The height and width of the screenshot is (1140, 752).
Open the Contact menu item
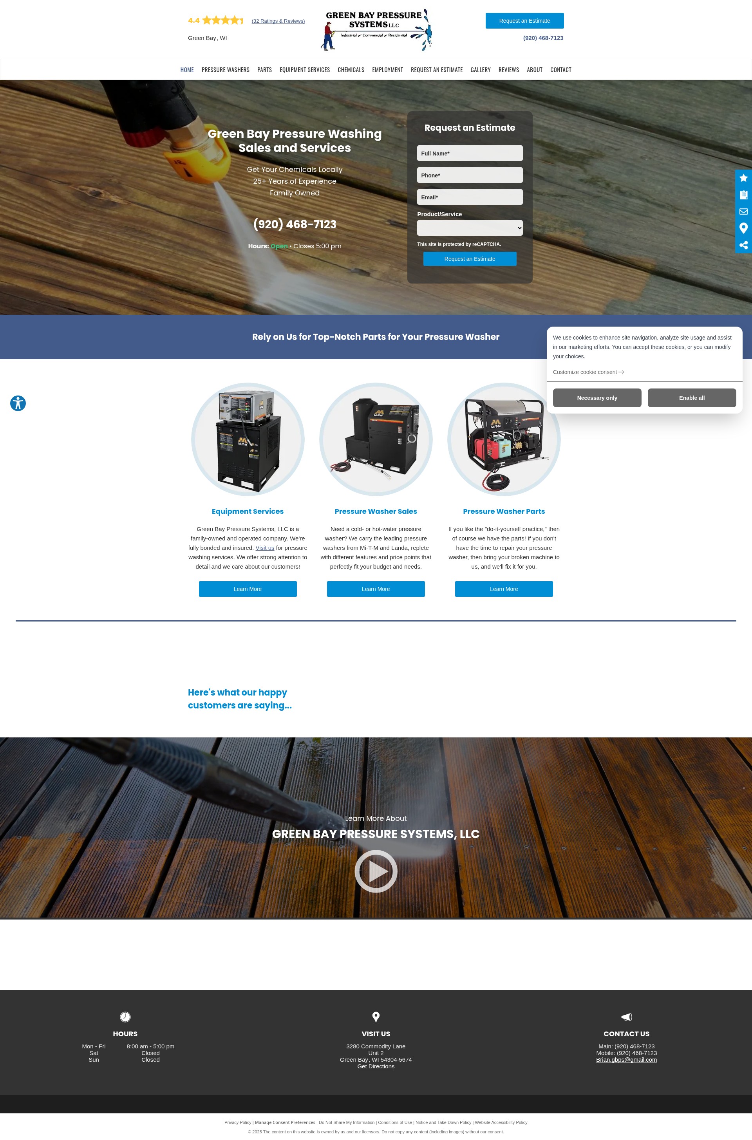[x=560, y=70]
